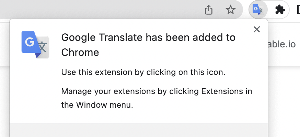Image resolution: width=300 pixels, height=137 pixels.
Task: Click the word 'Chrome' in the heading
Action: pos(80,52)
